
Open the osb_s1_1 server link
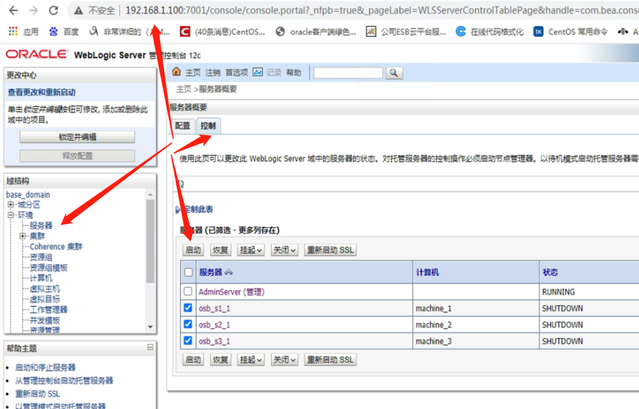214,308
